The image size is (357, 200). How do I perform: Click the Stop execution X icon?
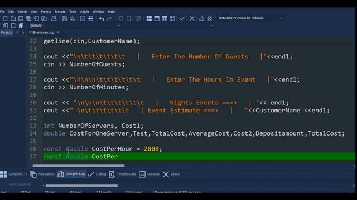192,18
